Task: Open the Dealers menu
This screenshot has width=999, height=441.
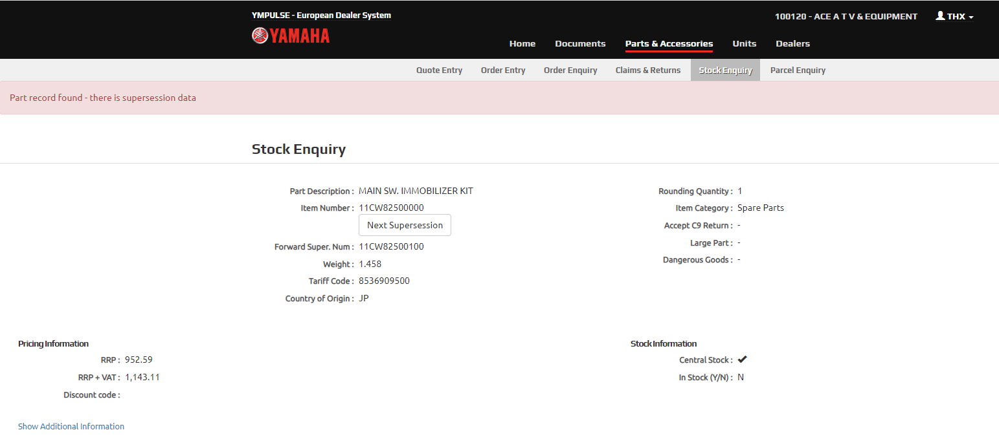Action: point(793,43)
